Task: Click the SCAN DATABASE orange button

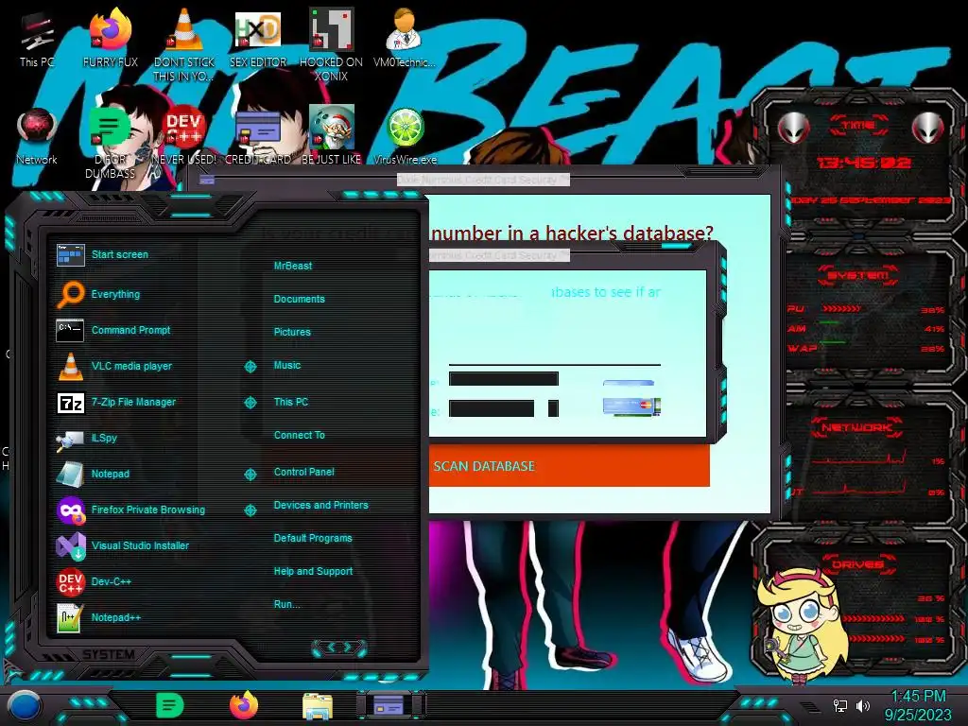Action: tap(569, 466)
